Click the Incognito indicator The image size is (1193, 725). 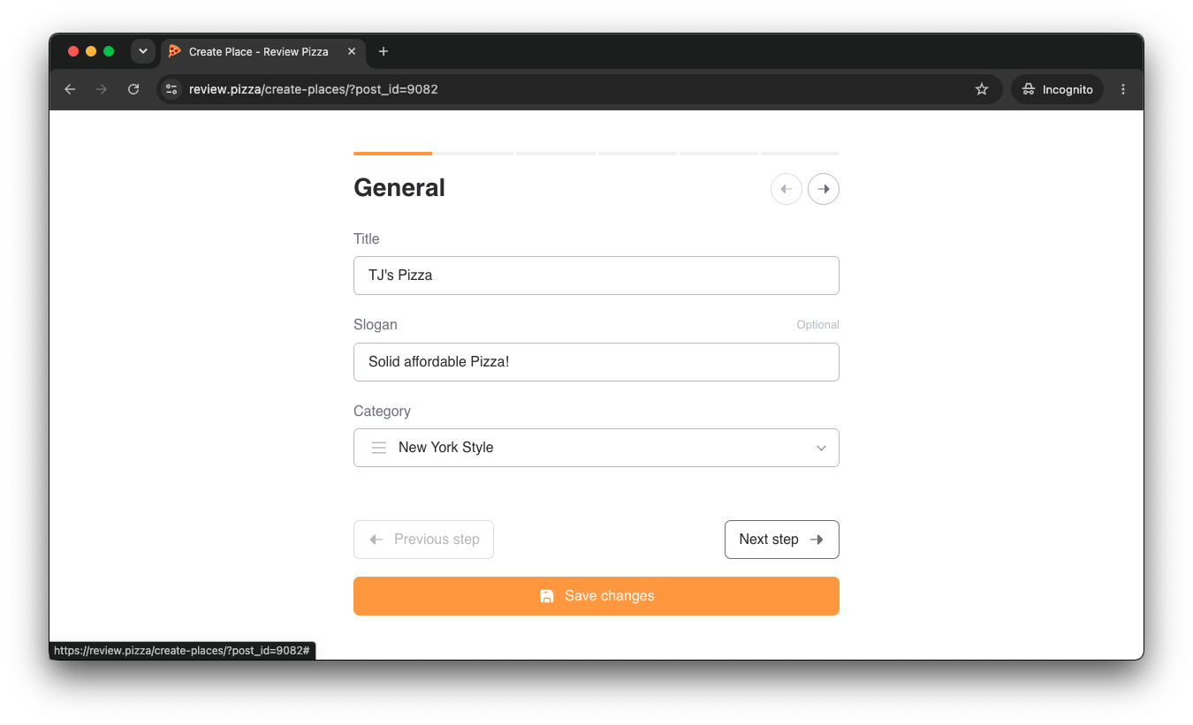pyautogui.click(x=1057, y=89)
